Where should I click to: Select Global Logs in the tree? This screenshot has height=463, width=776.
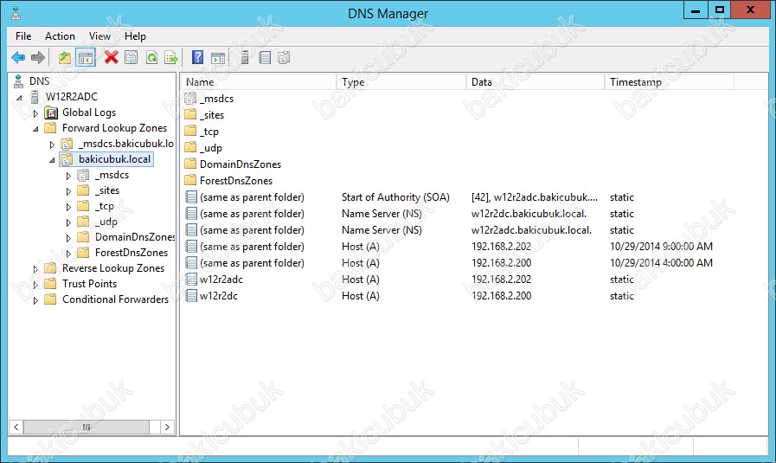(x=89, y=113)
